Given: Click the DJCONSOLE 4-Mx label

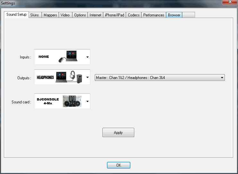Looking at the screenshot, I should [48, 101].
